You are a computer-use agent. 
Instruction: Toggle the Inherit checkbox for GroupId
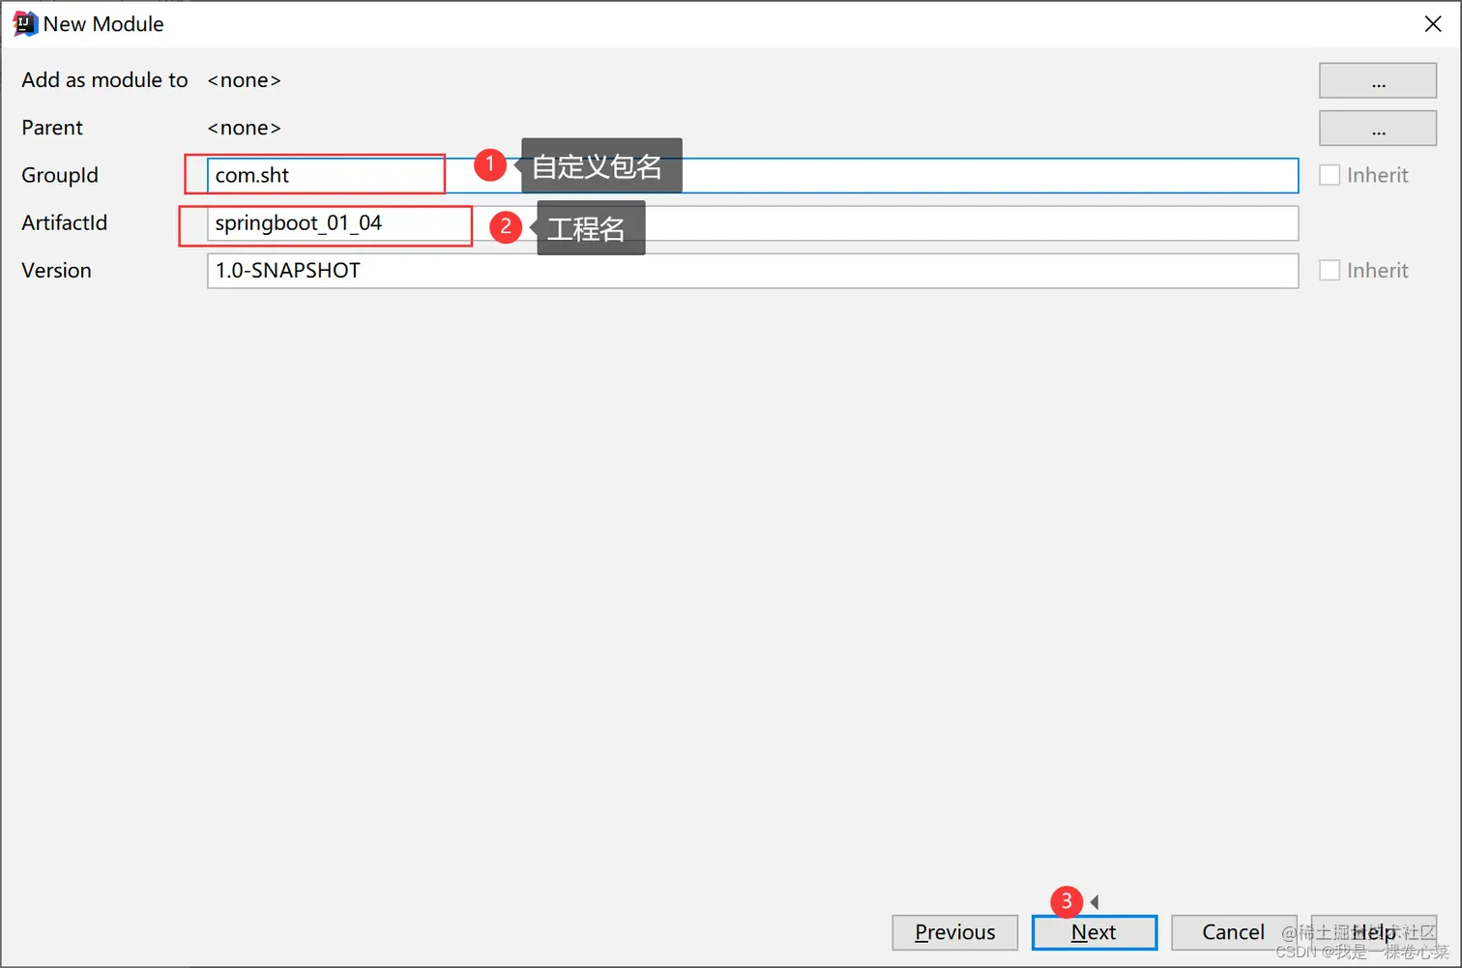[x=1330, y=175]
